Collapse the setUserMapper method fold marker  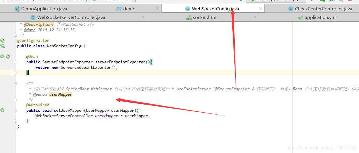click(x=15, y=110)
